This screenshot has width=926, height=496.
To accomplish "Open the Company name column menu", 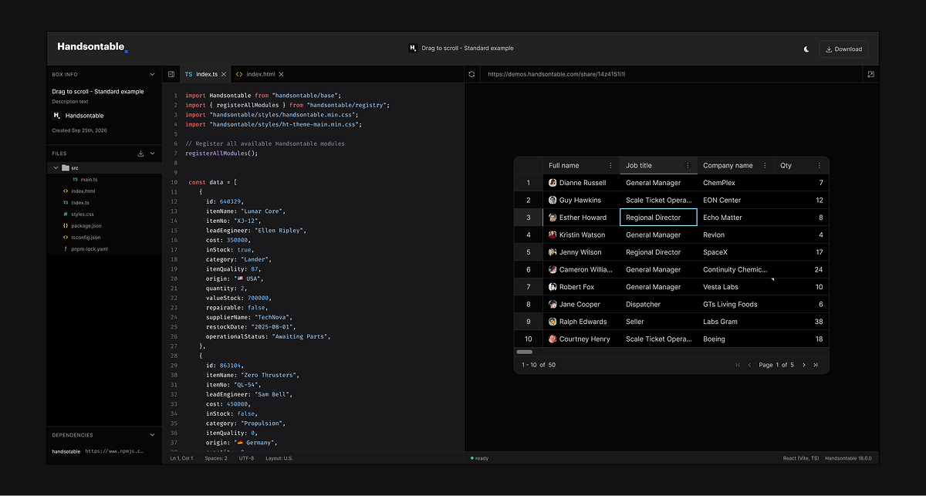I will [765, 166].
